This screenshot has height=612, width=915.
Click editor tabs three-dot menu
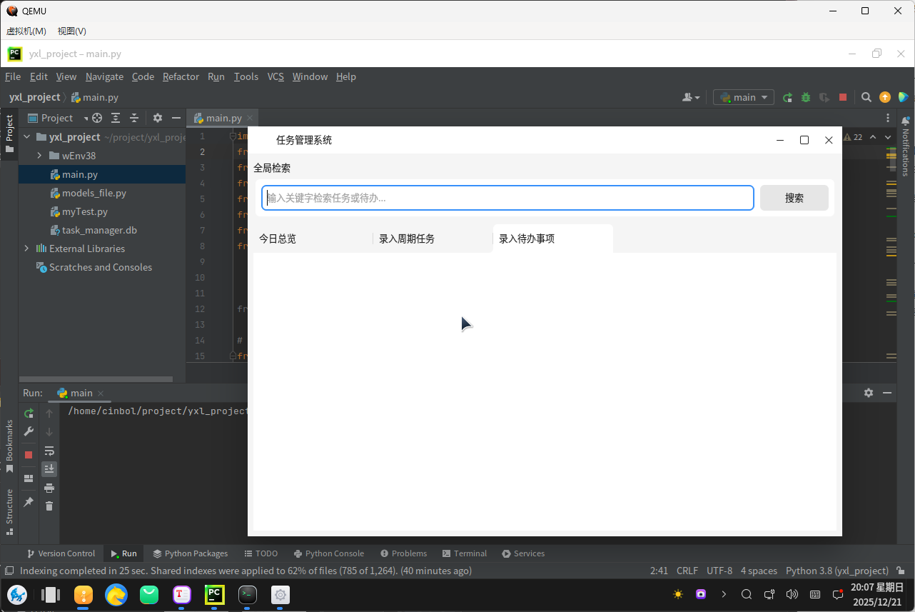[x=888, y=118]
